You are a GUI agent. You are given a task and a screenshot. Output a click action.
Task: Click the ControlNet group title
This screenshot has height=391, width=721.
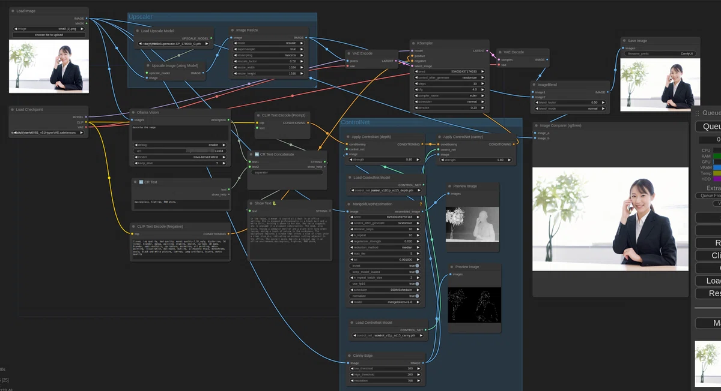click(x=355, y=122)
